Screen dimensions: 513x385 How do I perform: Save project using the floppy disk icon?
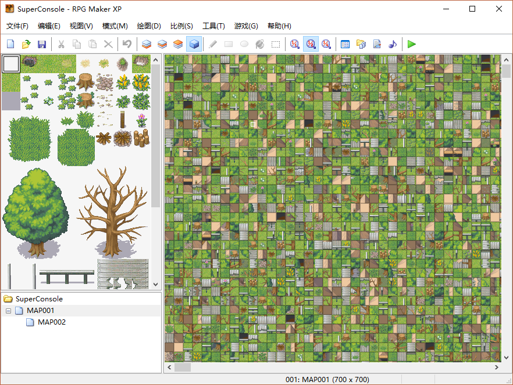pyautogui.click(x=42, y=44)
